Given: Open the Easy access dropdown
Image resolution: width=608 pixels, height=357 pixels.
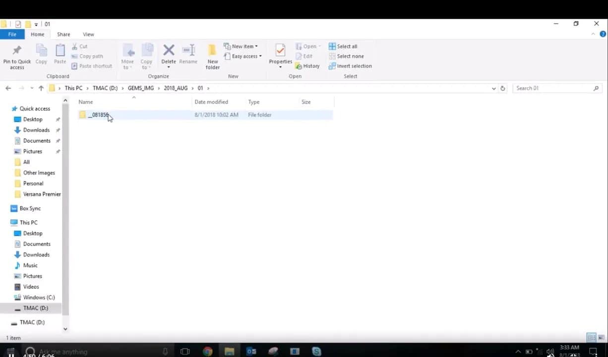Looking at the screenshot, I should [x=243, y=56].
